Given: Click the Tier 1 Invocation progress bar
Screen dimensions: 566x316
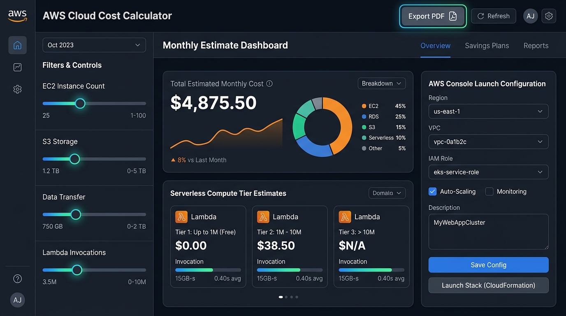Looking at the screenshot, I should (208, 270).
